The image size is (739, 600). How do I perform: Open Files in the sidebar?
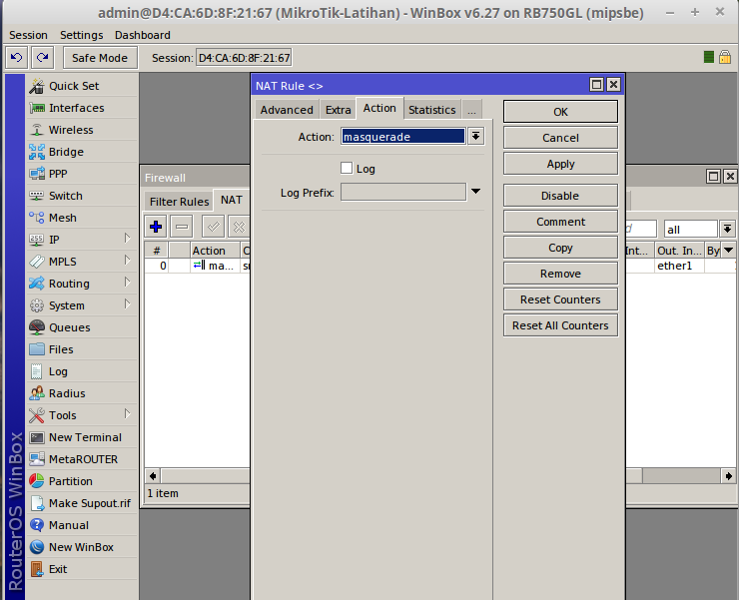(x=82, y=349)
